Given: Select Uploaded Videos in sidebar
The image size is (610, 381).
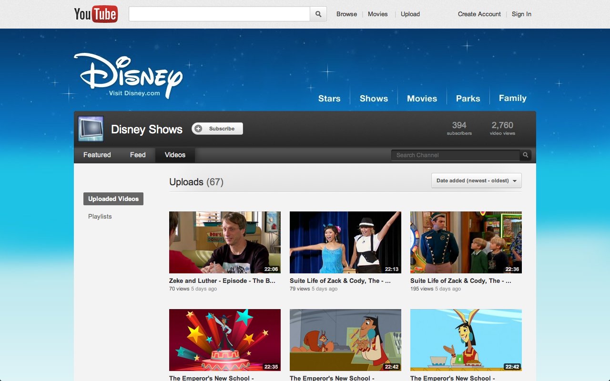Looking at the screenshot, I should (113, 199).
